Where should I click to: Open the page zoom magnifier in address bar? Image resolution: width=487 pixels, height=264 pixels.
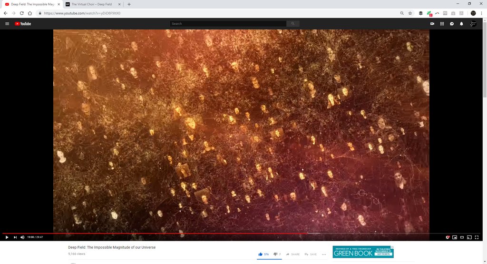(402, 13)
